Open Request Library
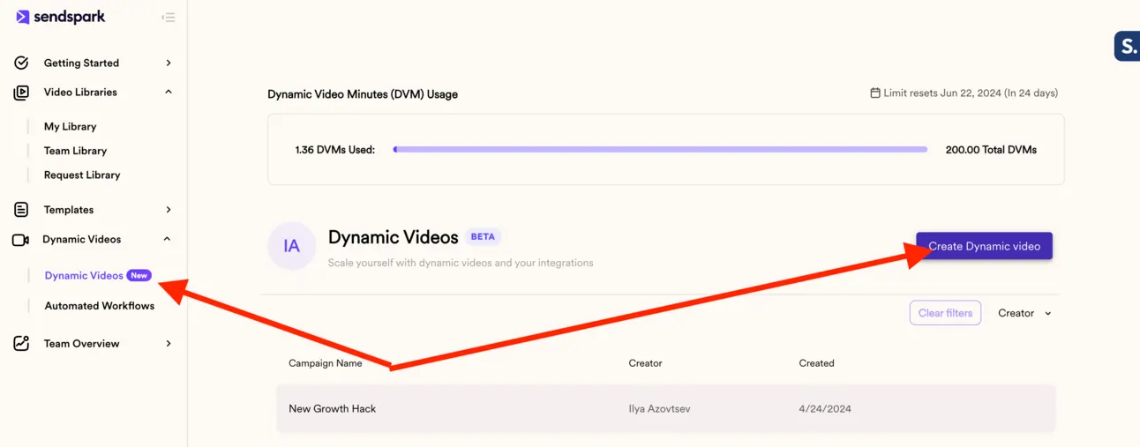1140x447 pixels. pos(82,175)
